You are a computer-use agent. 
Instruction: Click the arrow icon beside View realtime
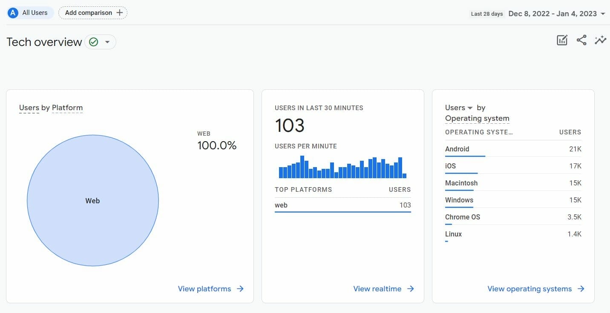click(410, 289)
